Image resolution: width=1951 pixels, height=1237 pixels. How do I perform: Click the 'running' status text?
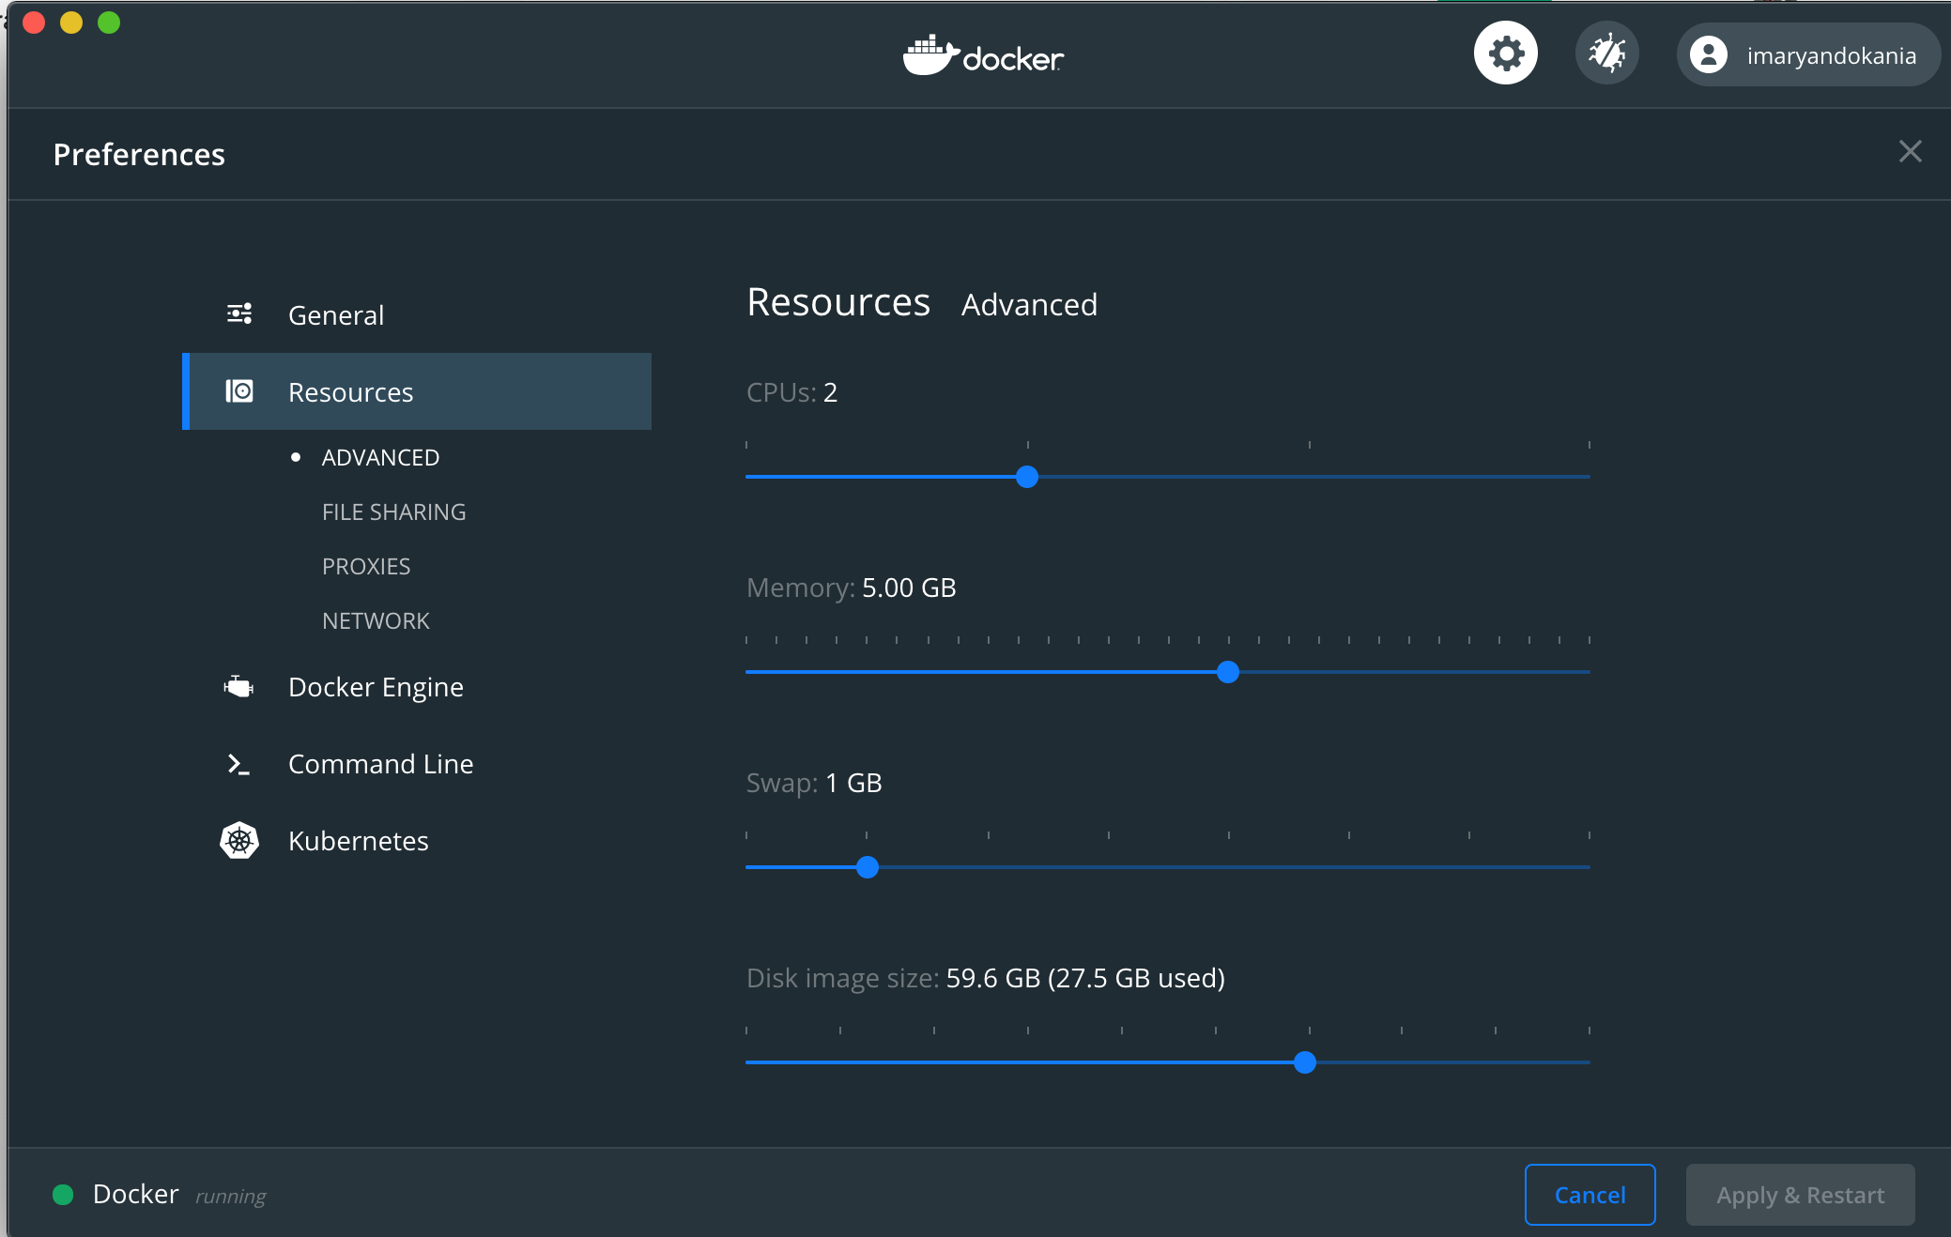(231, 1197)
